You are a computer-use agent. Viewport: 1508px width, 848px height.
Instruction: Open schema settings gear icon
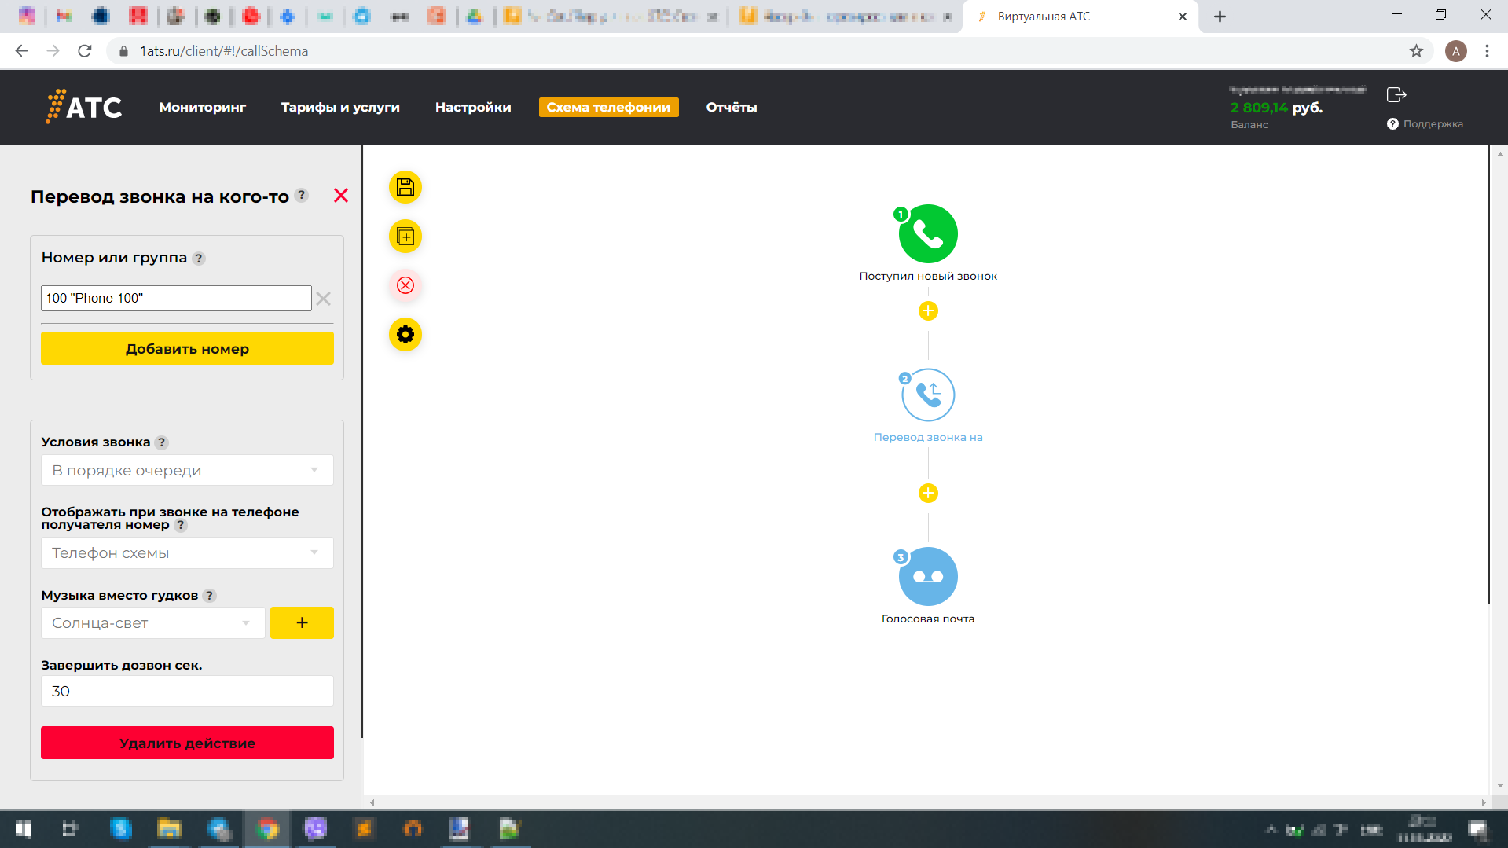[x=405, y=335]
